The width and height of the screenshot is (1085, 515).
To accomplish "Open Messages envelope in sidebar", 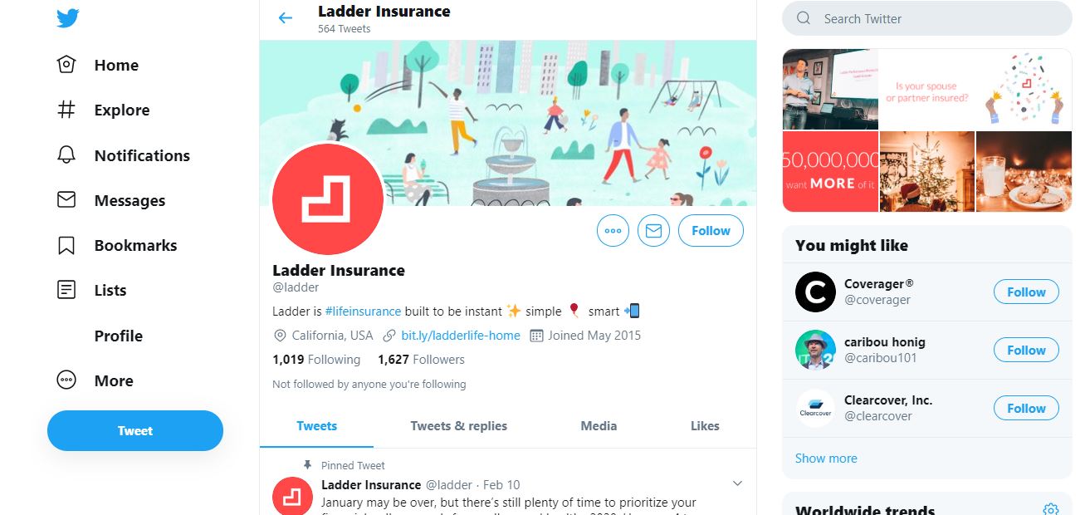I will (x=66, y=200).
